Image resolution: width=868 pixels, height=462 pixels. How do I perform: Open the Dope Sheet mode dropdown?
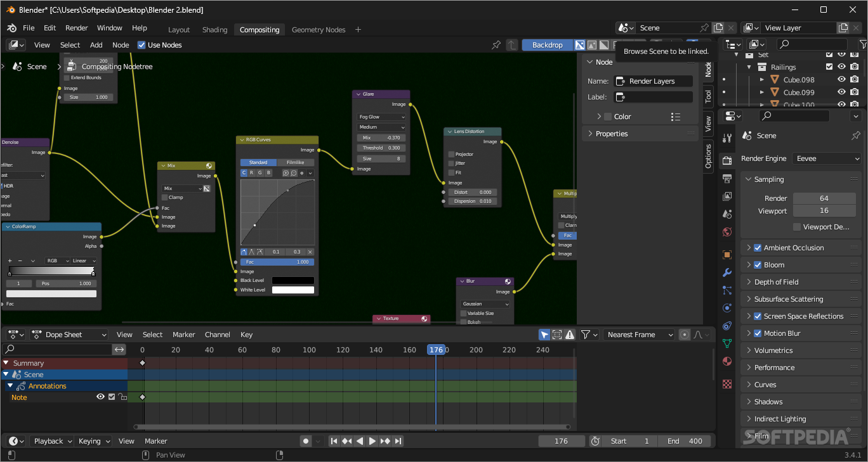click(68, 335)
